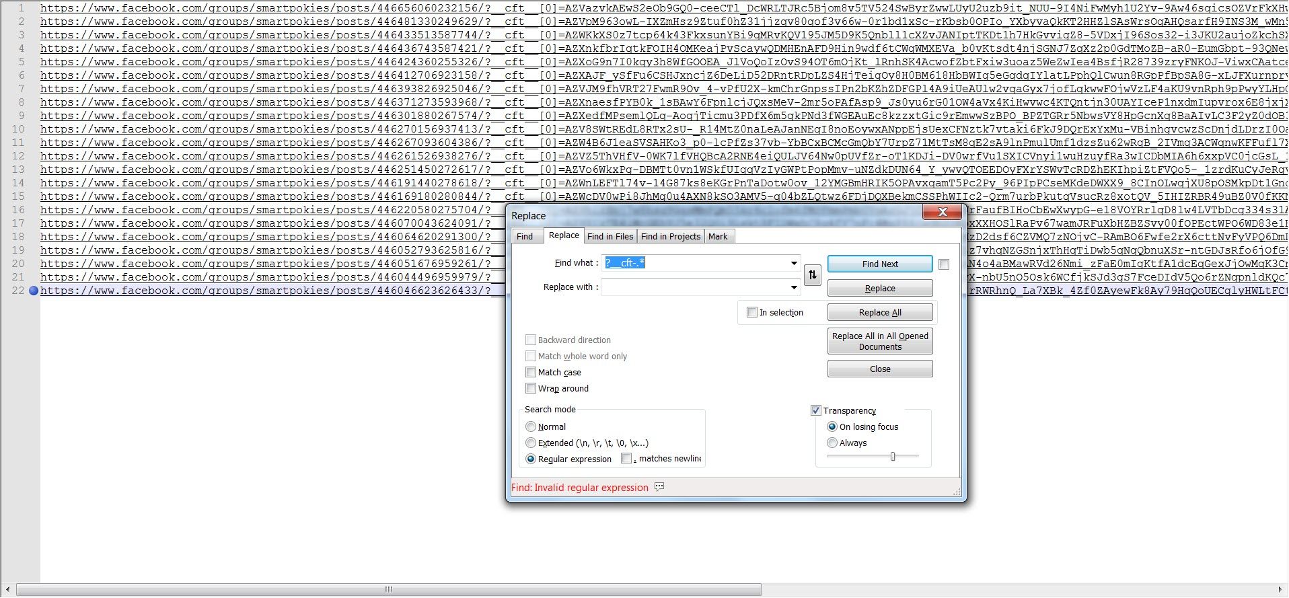Expand the Find what history dropdown
This screenshot has height=598, width=1289.
(x=794, y=263)
